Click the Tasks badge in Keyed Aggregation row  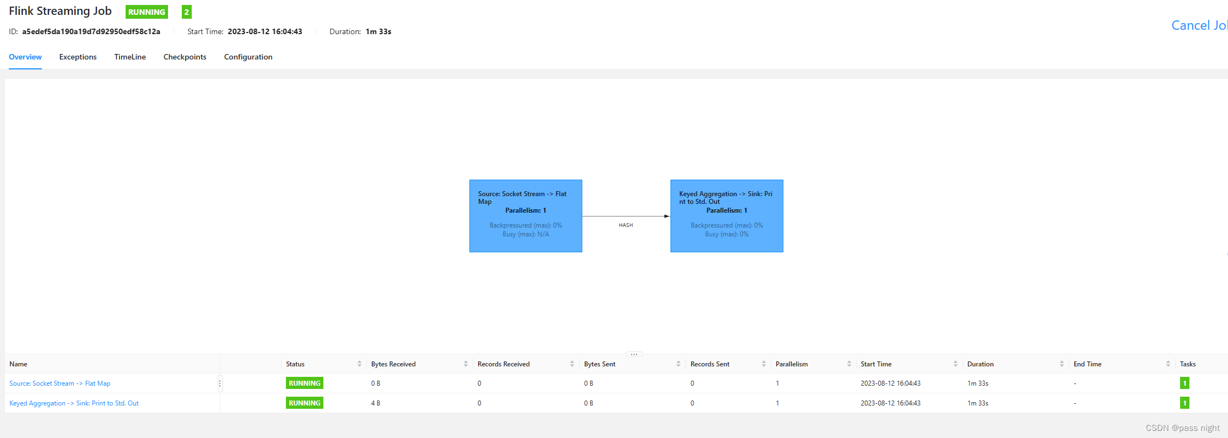[x=1184, y=403]
